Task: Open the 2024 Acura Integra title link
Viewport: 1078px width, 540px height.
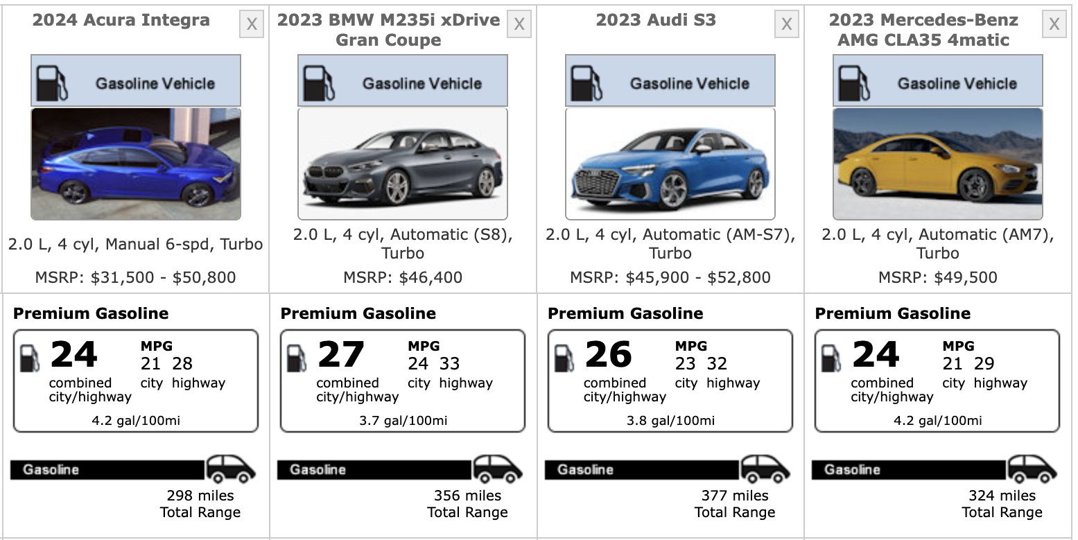Action: pos(121,20)
